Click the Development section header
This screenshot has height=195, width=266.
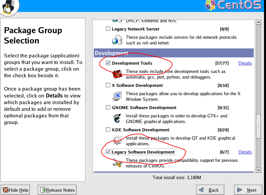(174, 53)
